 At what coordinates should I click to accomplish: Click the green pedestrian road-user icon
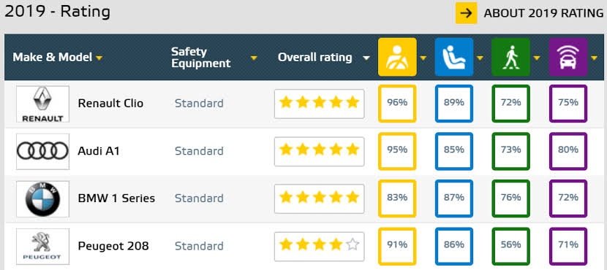[x=510, y=57]
